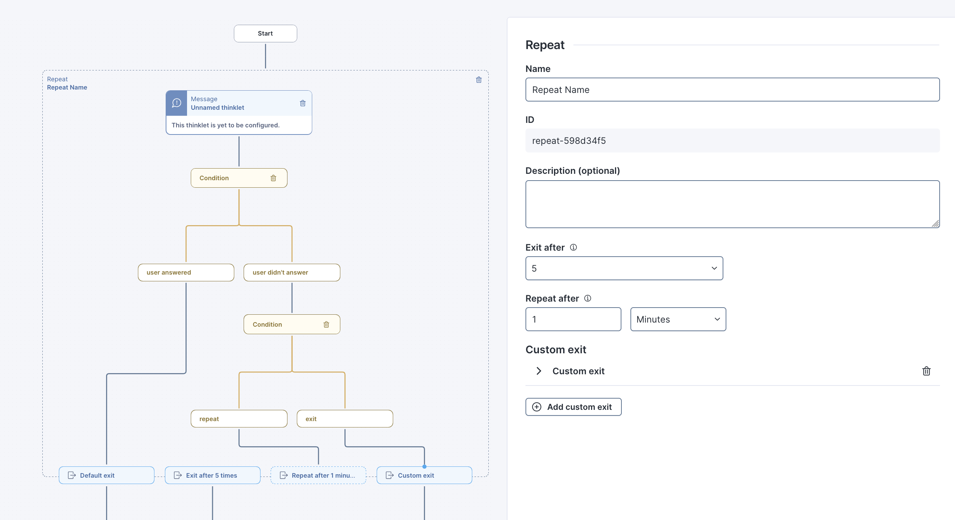Viewport: 955px width, 520px height.
Task: Click the blue connection dot on Custom exit
Action: (x=424, y=466)
